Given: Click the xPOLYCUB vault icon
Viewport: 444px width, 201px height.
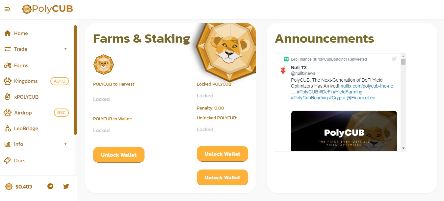Looking at the screenshot, I should click(8, 97).
